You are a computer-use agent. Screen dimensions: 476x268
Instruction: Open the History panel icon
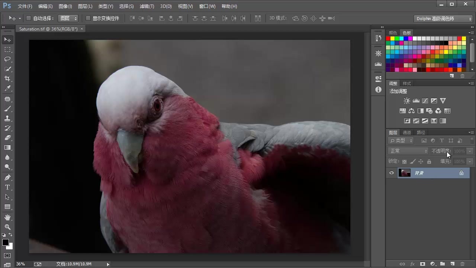[378, 38]
